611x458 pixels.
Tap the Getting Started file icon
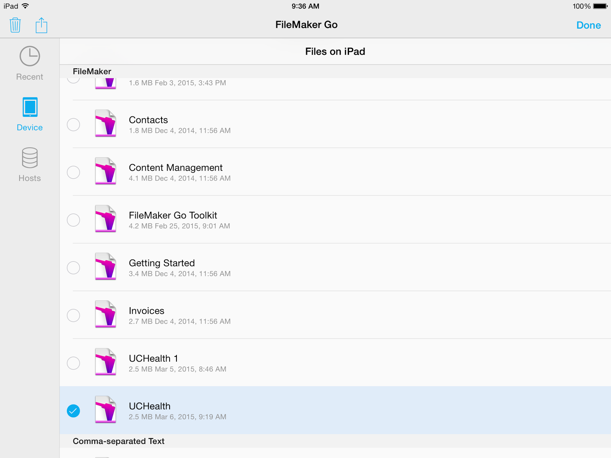[x=105, y=266]
